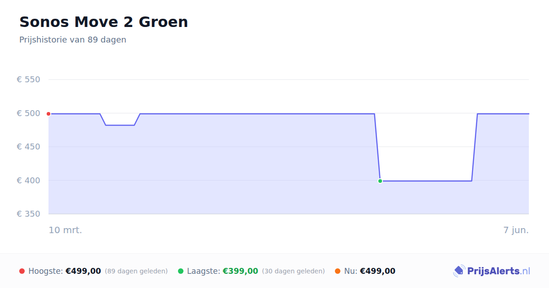Click the 7 jun. end date label
This screenshot has height=288, width=549.
point(516,230)
